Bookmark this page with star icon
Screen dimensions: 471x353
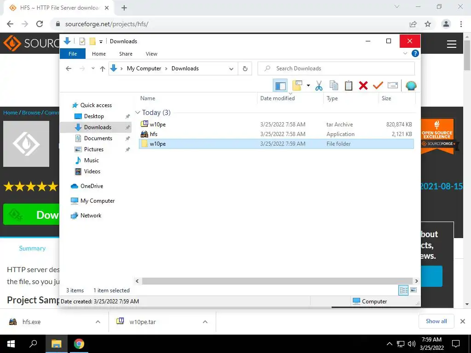coord(428,24)
